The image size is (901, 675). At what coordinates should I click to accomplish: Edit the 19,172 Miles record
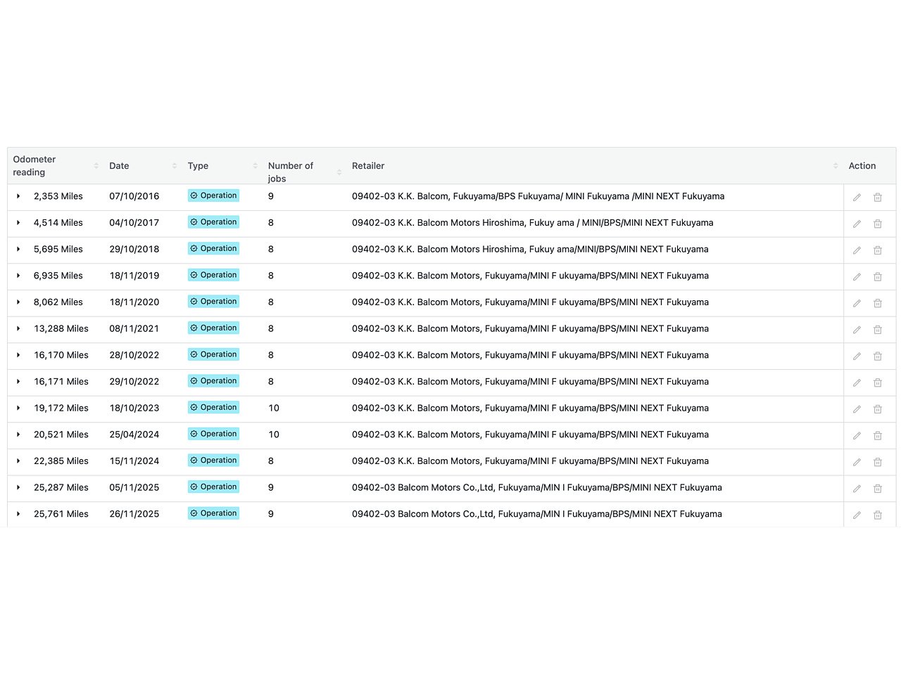pyautogui.click(x=857, y=409)
